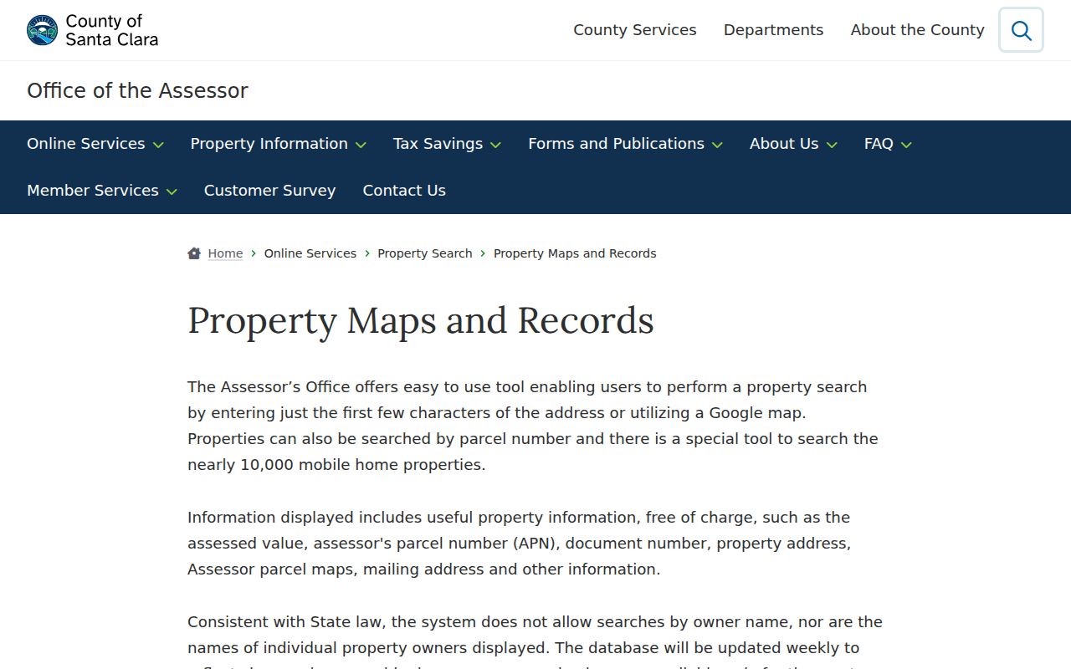Screen dimensions: 1071x669
Task: Open the Member Services menu
Action: click(93, 191)
